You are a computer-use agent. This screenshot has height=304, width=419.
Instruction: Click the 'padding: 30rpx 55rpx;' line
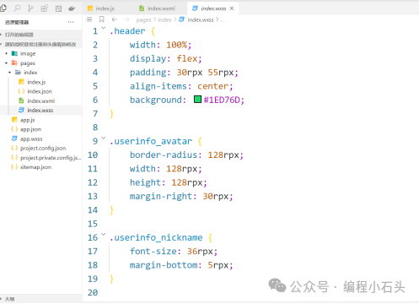click(184, 73)
